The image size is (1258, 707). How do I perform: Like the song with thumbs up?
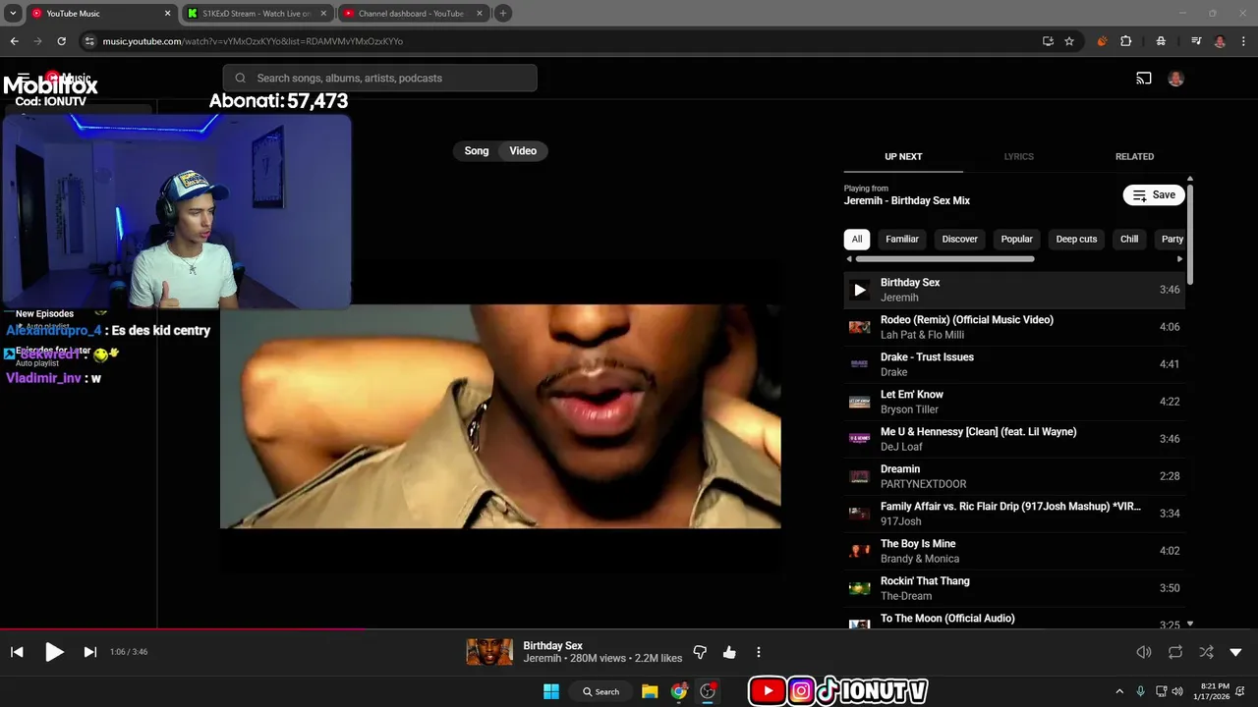coord(729,652)
